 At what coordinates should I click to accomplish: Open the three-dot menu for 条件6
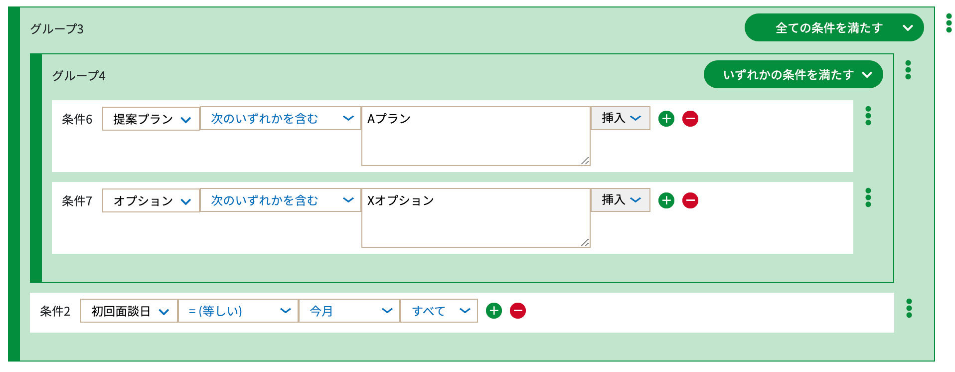click(x=868, y=116)
